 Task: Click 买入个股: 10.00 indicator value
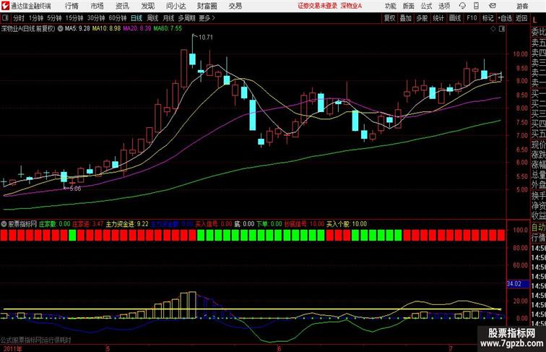(x=347, y=224)
